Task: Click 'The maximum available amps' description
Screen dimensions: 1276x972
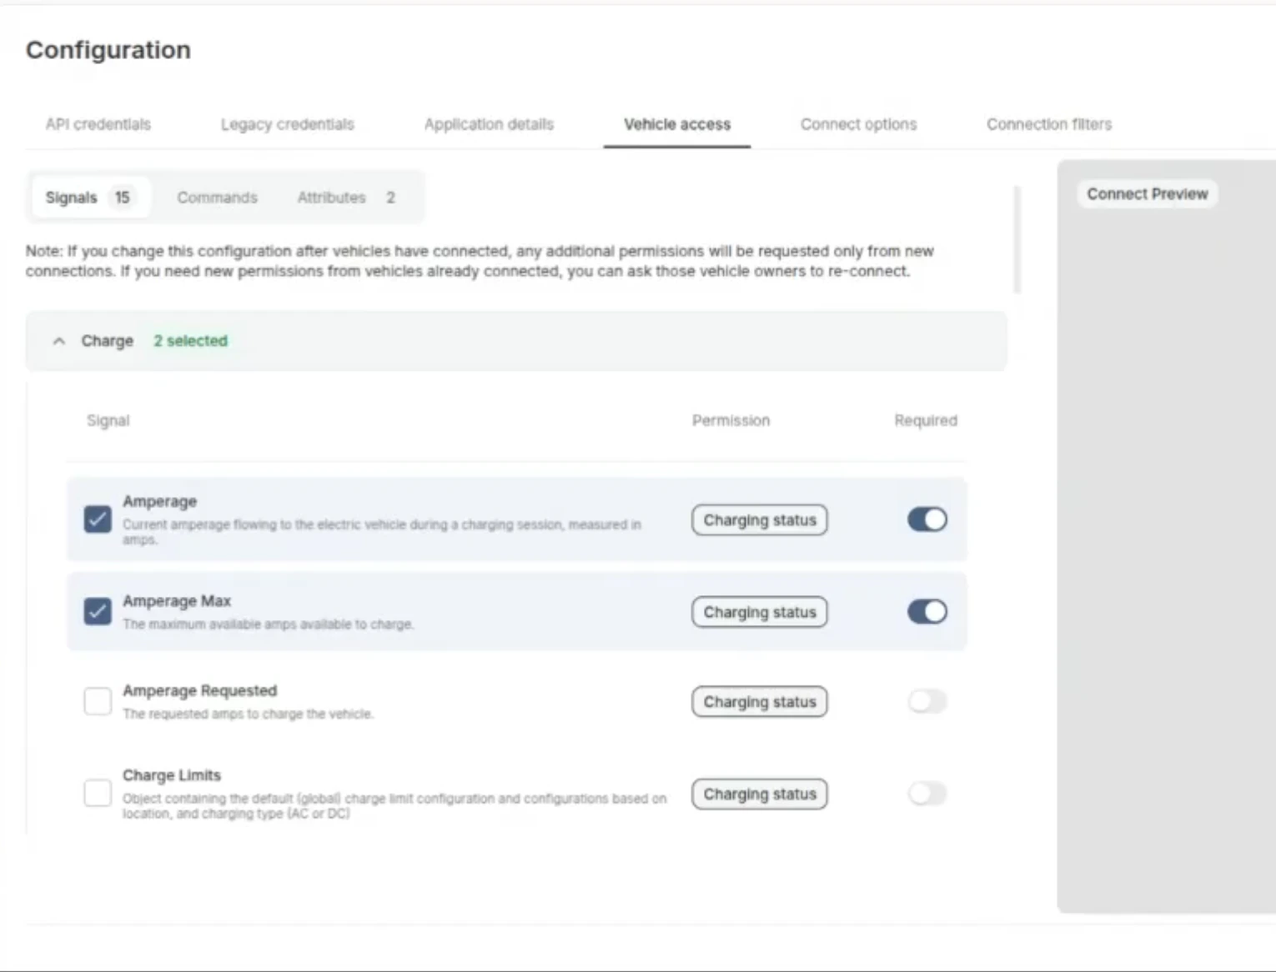Action: click(268, 624)
